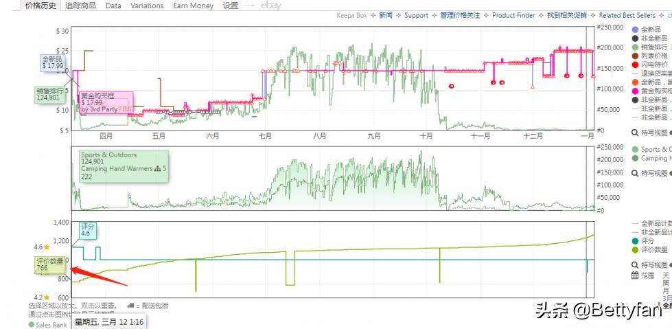Toggle the 列表价格 brown legend dot
The height and width of the screenshot is (329, 672).
click(635, 56)
